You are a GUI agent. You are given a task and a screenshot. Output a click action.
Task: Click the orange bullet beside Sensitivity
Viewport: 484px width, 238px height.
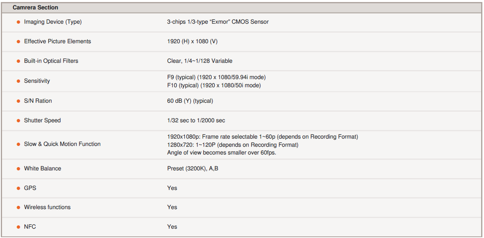[x=18, y=81]
